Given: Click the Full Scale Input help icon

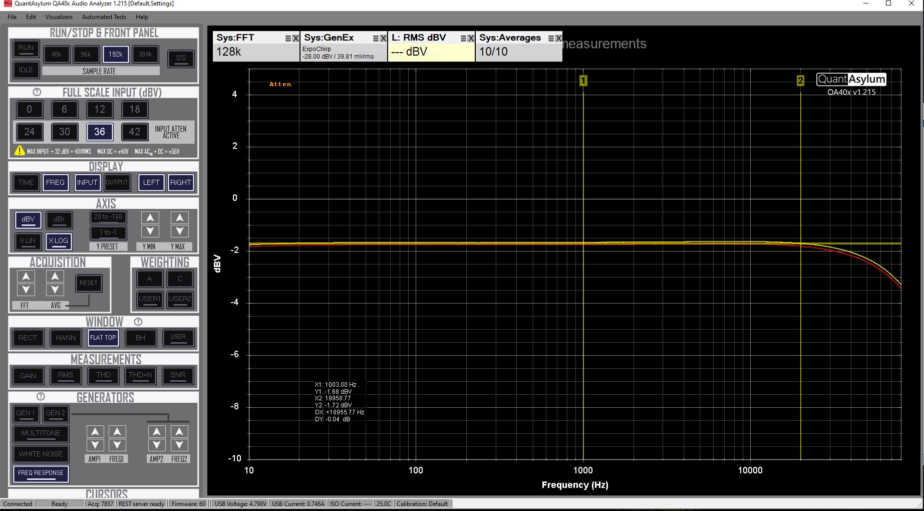Looking at the screenshot, I should pyautogui.click(x=37, y=92).
